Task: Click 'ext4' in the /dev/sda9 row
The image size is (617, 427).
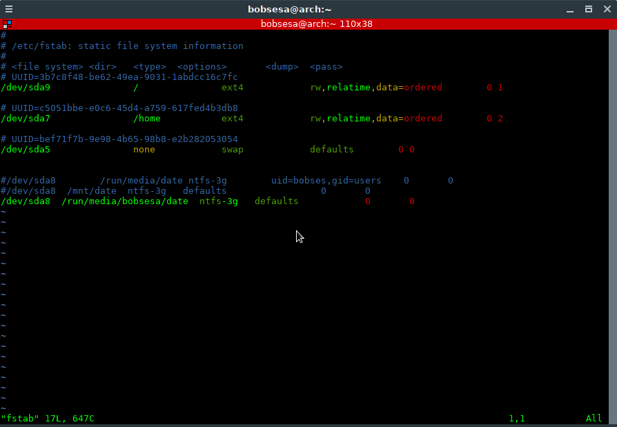Action: (x=232, y=88)
